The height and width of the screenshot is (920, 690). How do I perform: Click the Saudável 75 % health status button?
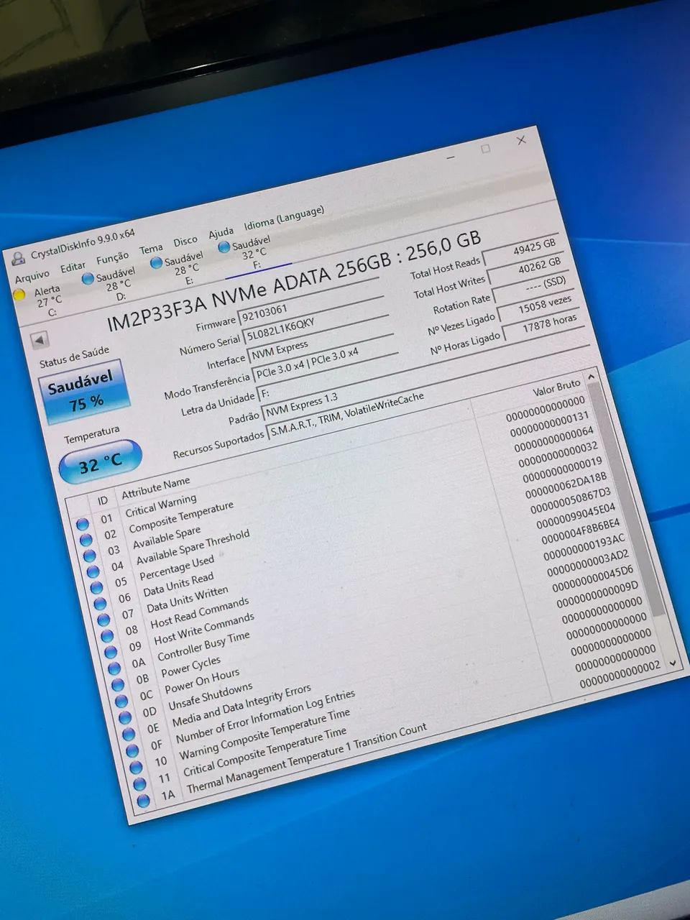[84, 392]
